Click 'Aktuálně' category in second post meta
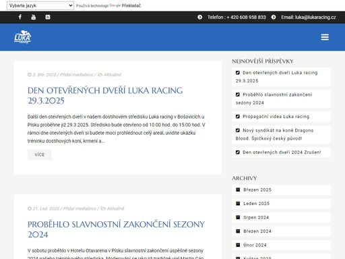The width and height of the screenshot is (345, 259). pyautogui.click(x=115, y=208)
